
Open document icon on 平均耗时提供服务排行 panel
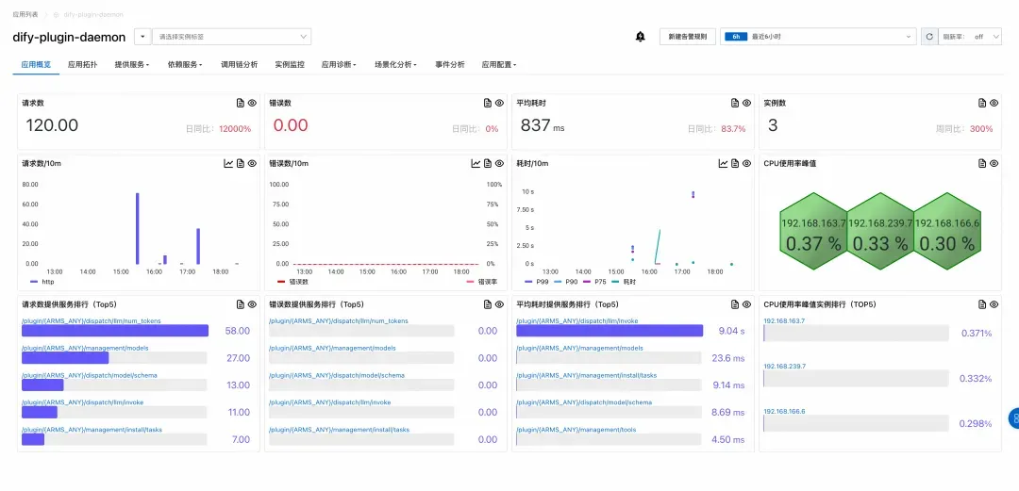coord(735,304)
